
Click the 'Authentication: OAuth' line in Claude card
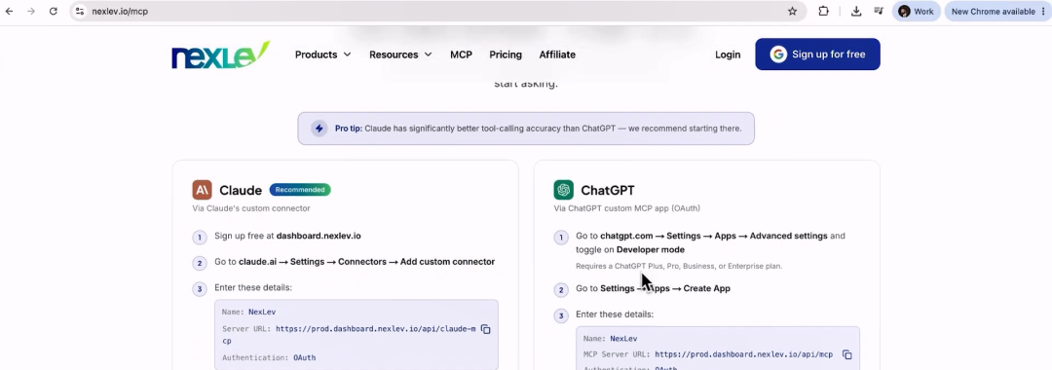pos(269,357)
